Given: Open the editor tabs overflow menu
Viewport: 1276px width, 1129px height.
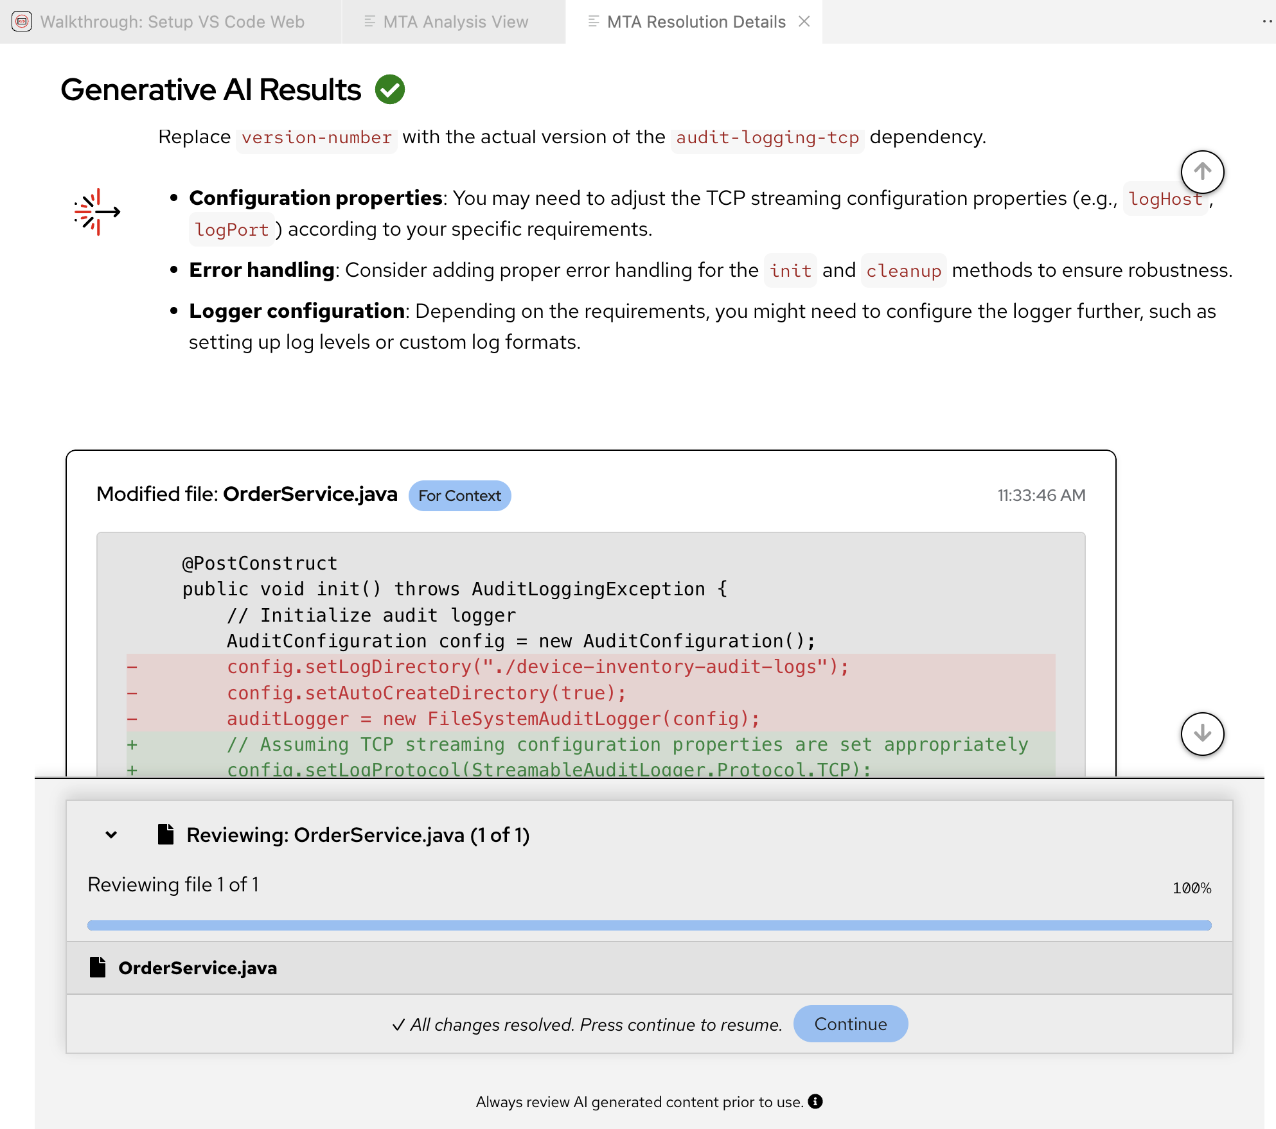Looking at the screenshot, I should [1266, 22].
